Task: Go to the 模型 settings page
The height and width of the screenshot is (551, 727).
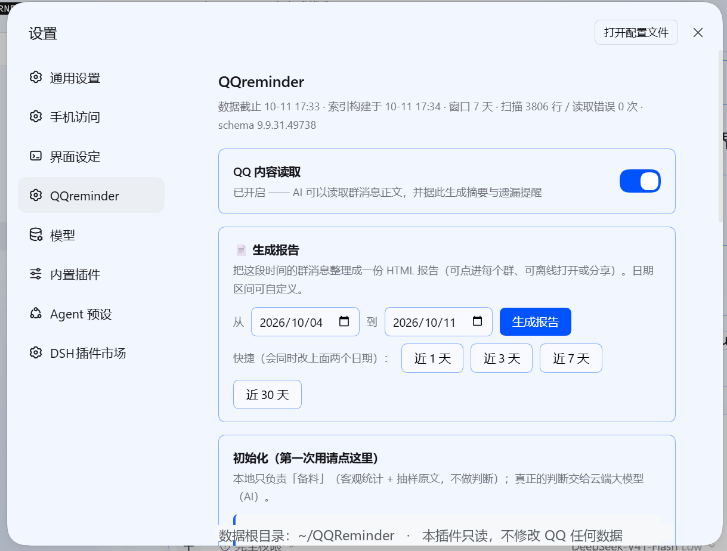Action: point(91,235)
